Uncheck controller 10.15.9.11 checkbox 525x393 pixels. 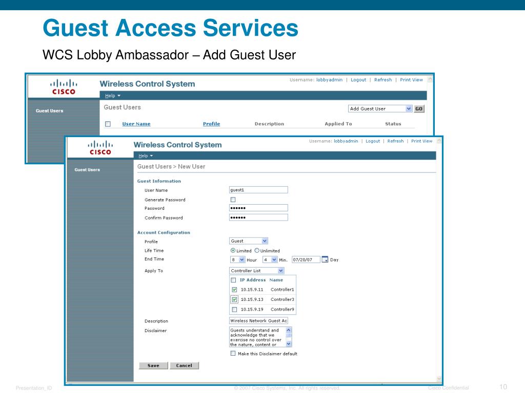tap(234, 290)
